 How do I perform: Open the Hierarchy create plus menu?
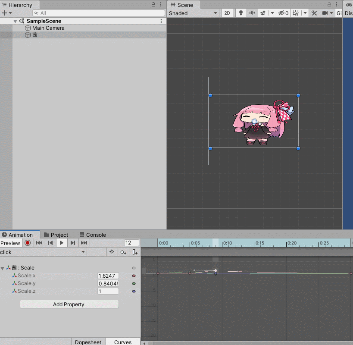pyautogui.click(x=4, y=13)
